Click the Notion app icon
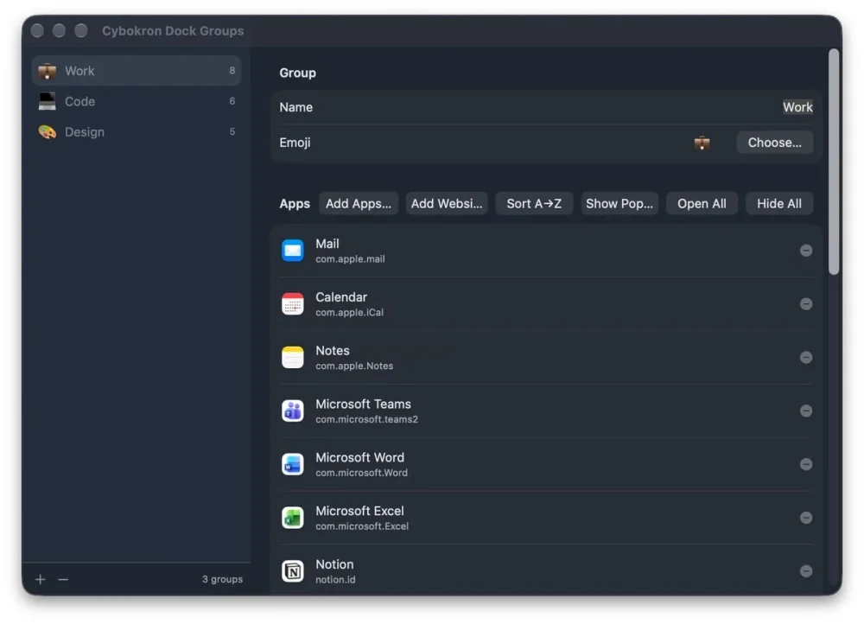 [x=293, y=571]
